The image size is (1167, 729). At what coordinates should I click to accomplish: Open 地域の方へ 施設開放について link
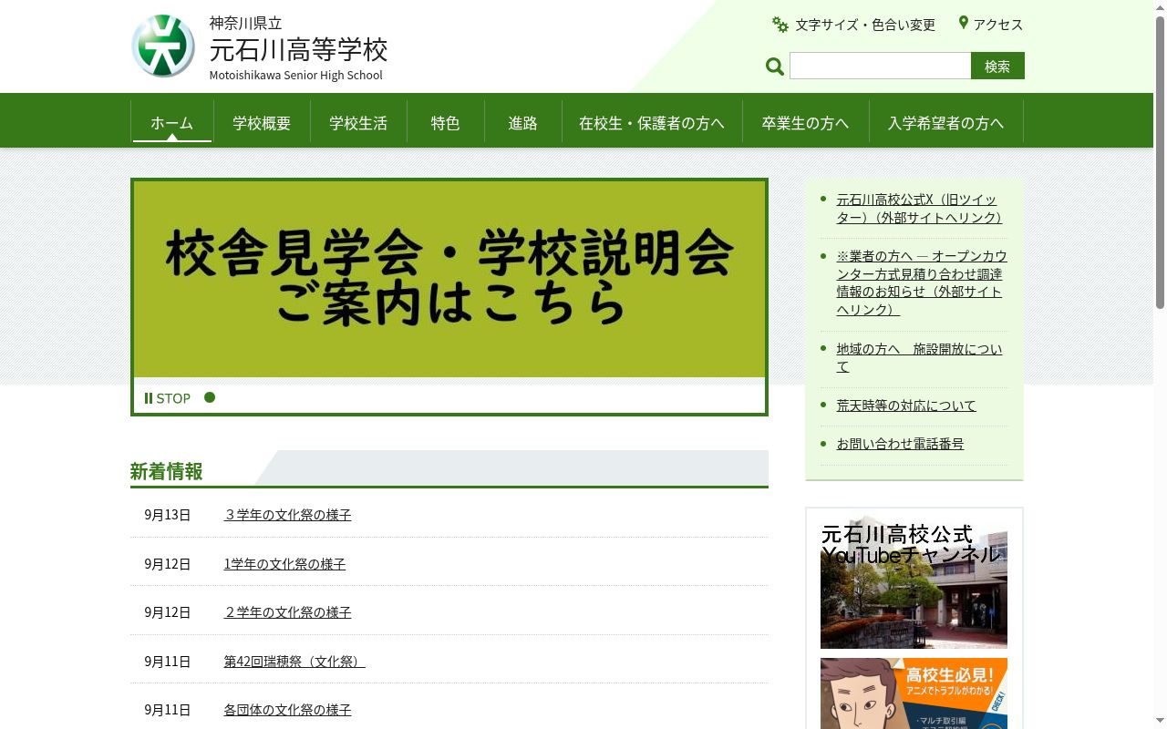[919, 358]
